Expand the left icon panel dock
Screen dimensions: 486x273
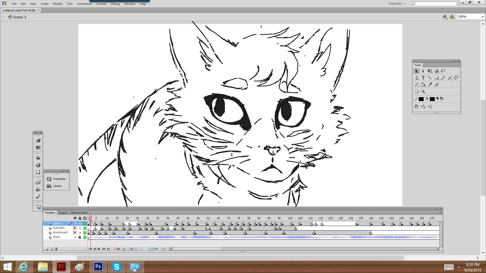(x=36, y=133)
